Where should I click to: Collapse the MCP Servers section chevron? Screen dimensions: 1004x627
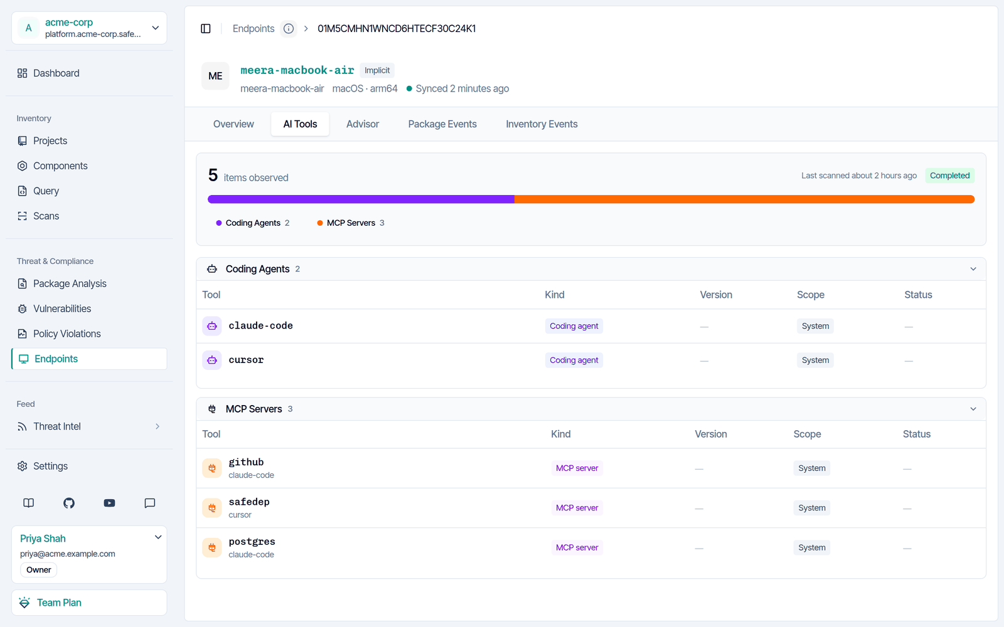(973, 409)
